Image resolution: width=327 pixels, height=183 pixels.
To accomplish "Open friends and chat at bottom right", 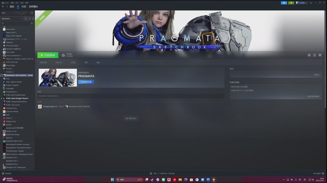I will [318, 174].
